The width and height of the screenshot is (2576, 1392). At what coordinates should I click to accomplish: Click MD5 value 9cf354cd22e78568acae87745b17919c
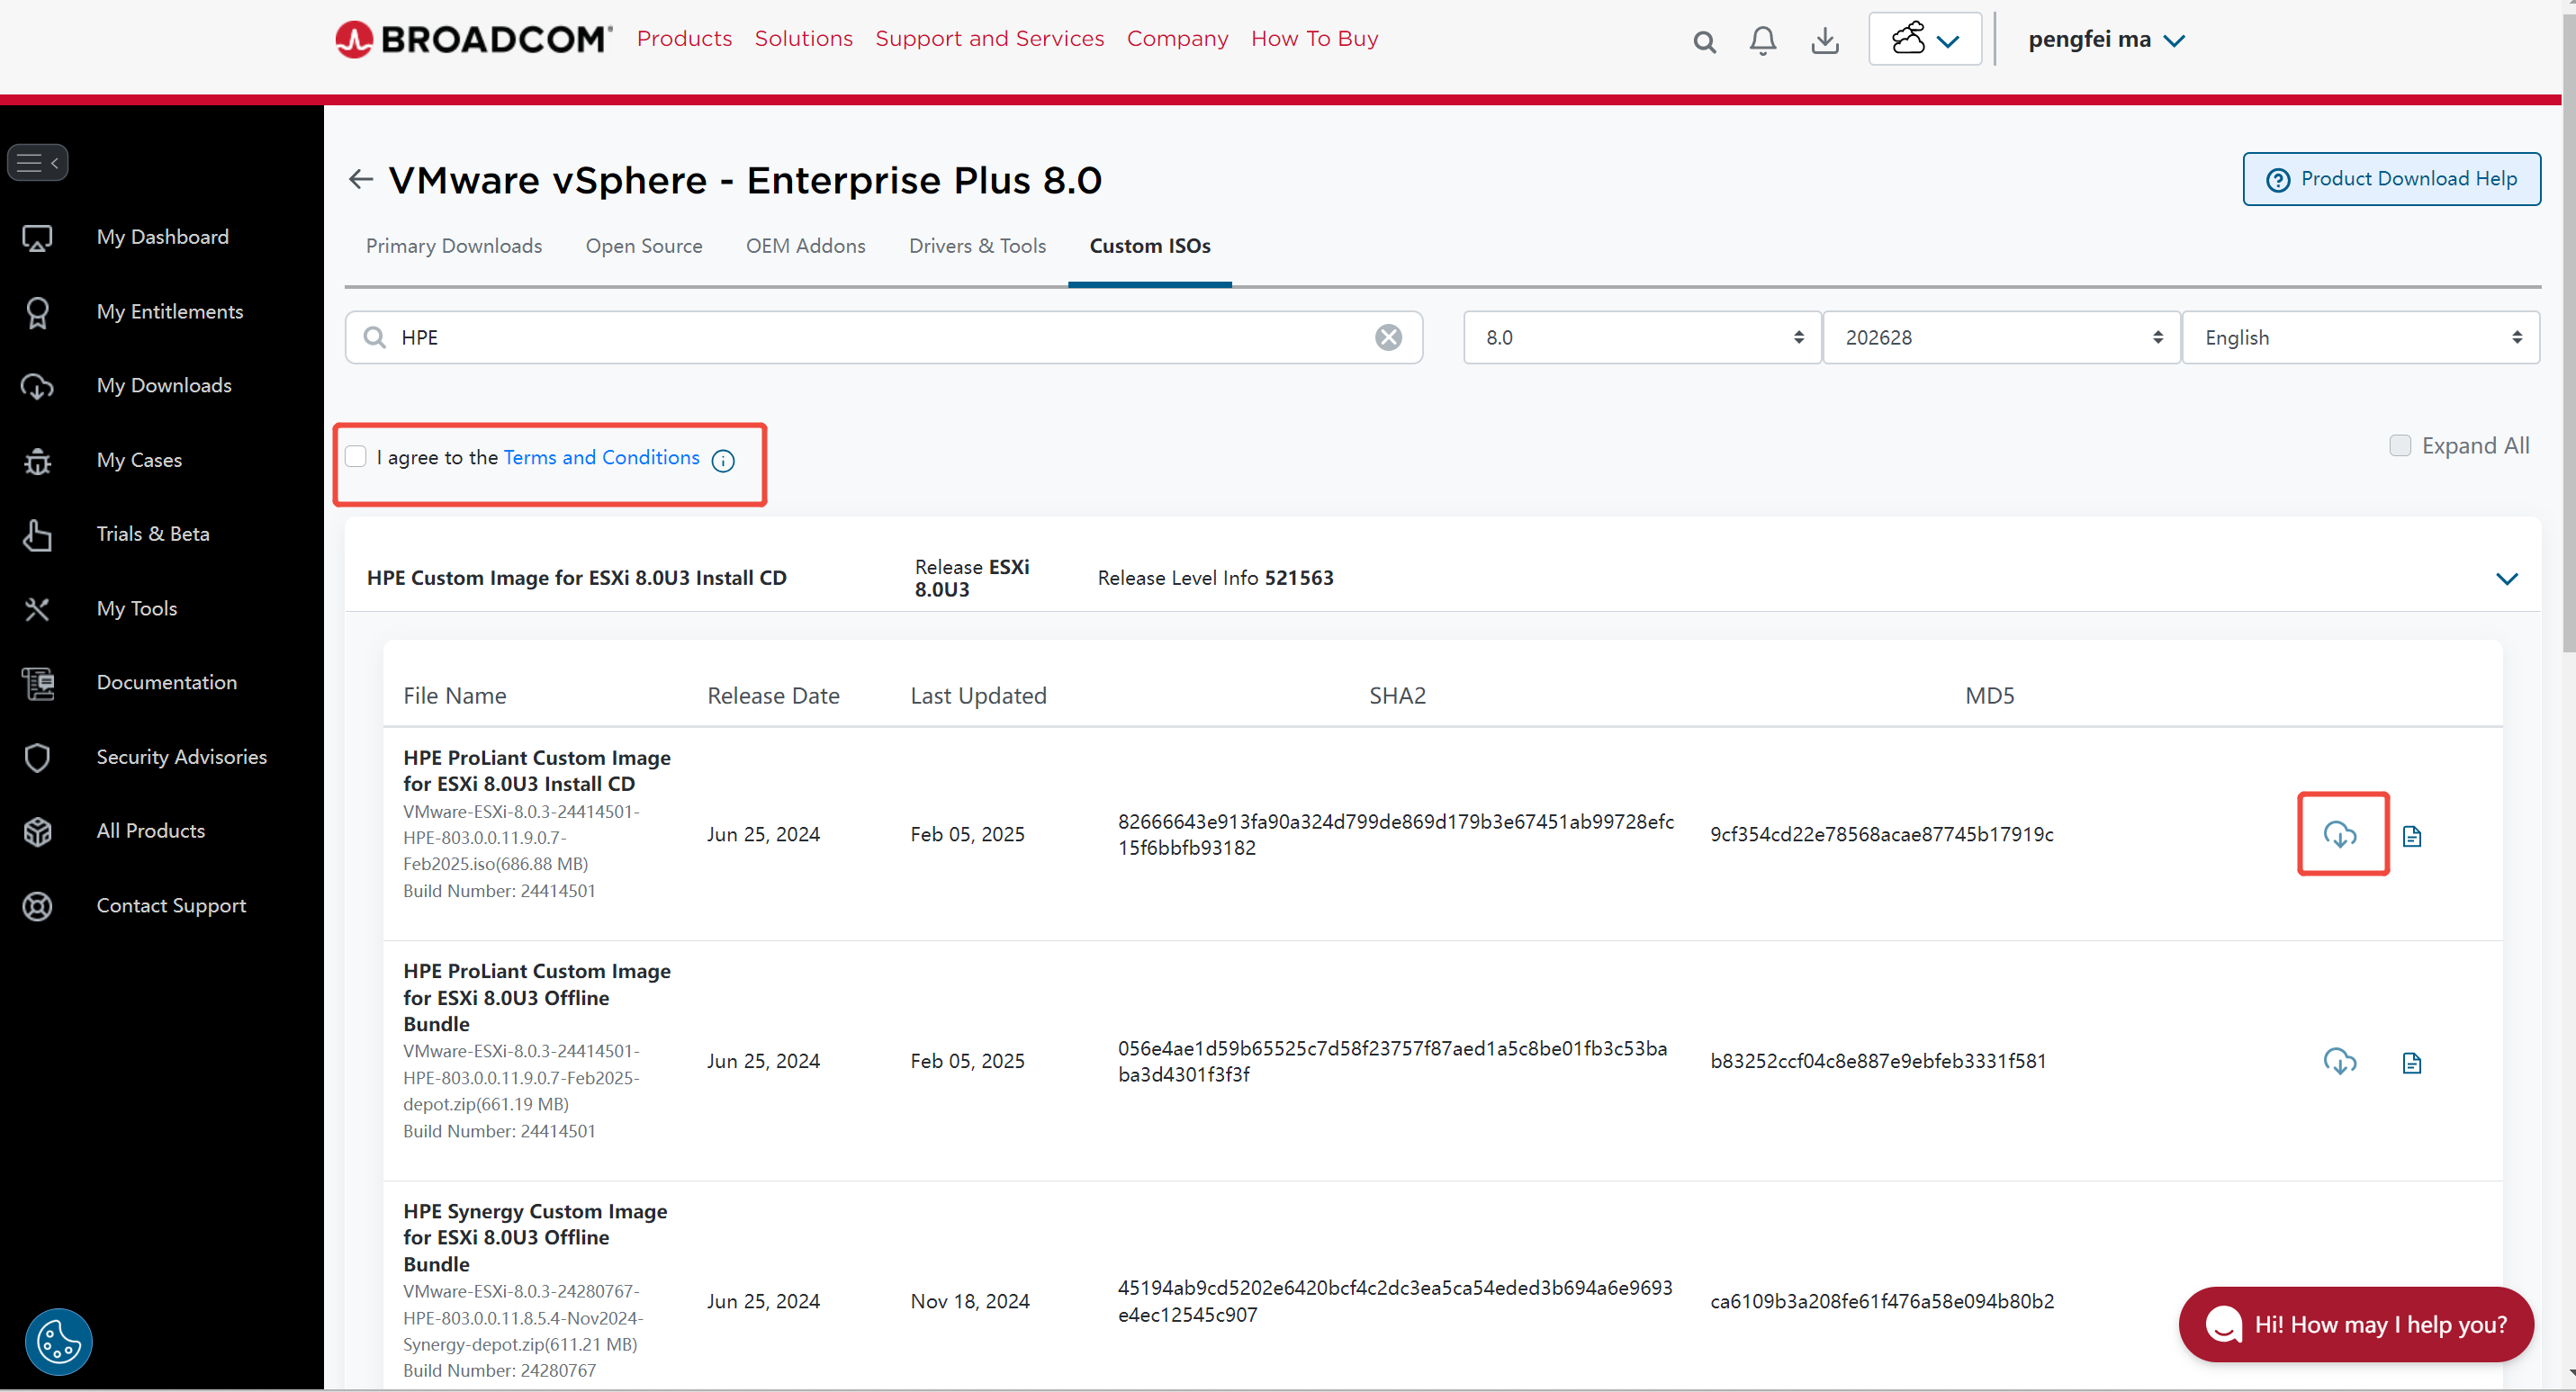[1881, 835]
